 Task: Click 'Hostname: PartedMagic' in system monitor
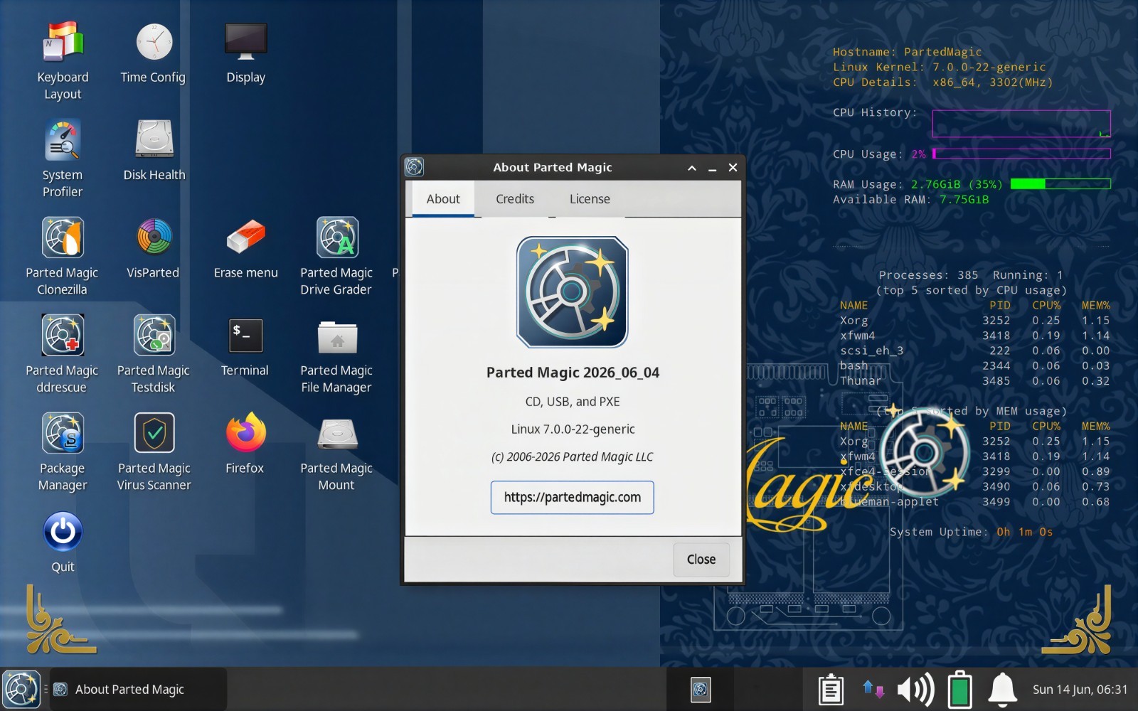pyautogui.click(x=908, y=52)
